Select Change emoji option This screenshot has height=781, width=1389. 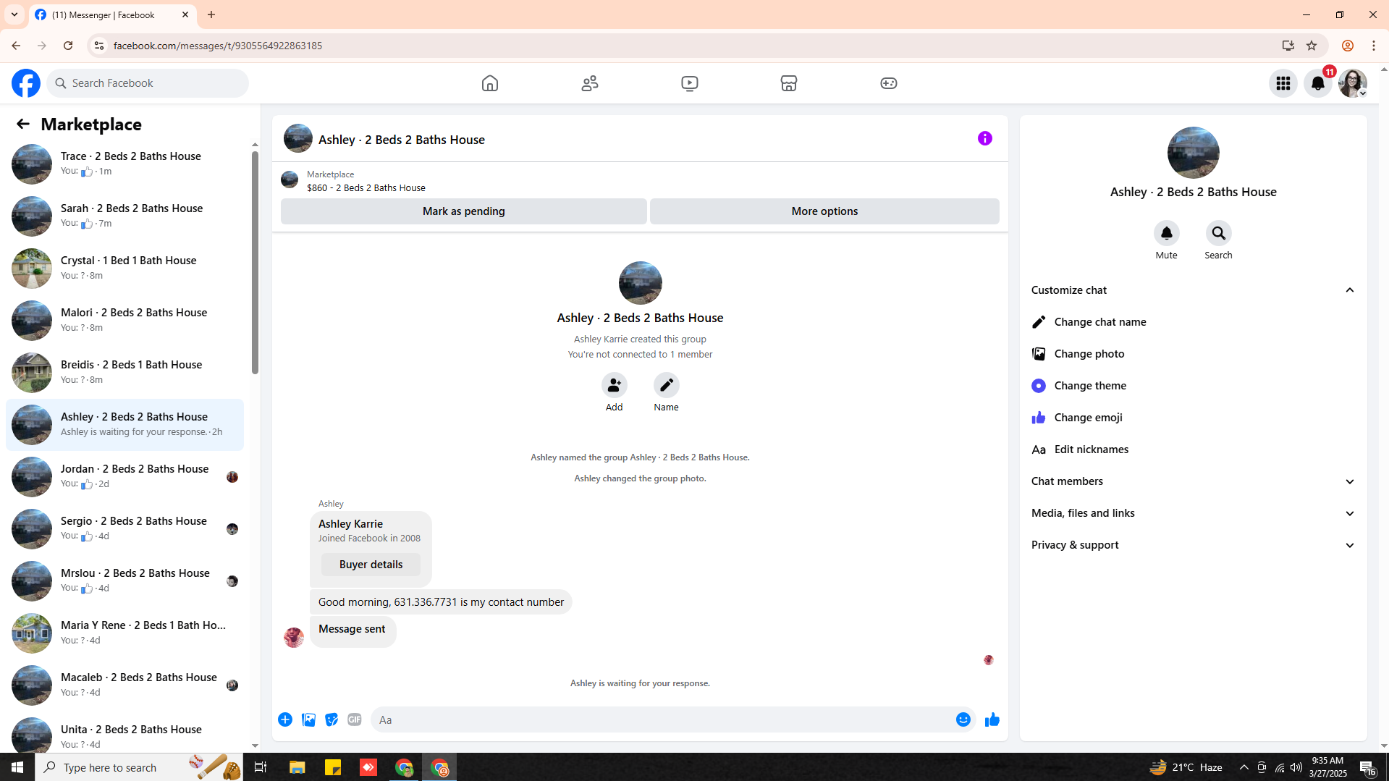1193,418
